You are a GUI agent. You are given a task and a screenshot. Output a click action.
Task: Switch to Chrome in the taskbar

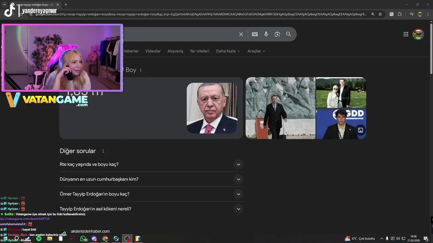click(105, 239)
